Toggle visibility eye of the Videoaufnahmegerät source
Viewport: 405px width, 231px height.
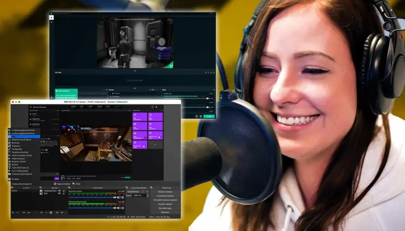coord(59,191)
